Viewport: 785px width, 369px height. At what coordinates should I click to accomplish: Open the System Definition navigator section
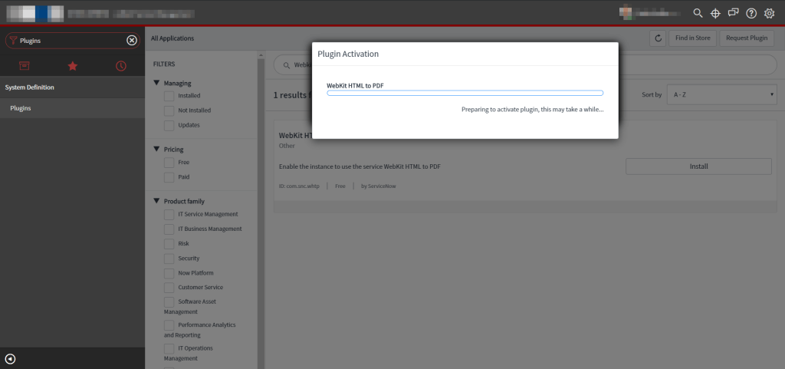coord(30,87)
